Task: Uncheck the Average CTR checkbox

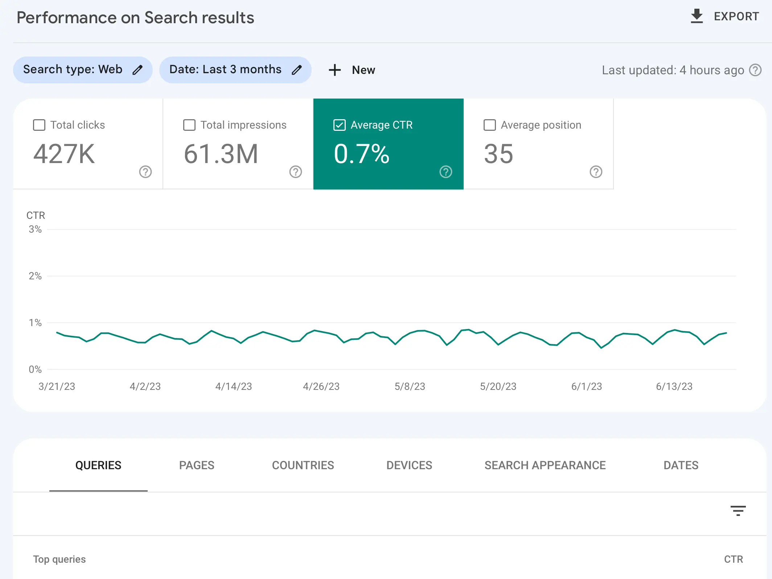Action: point(340,125)
